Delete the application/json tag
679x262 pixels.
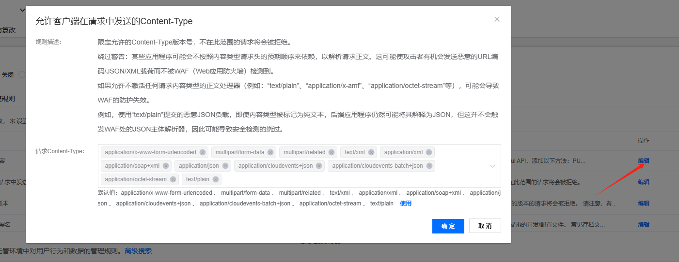coord(225,166)
